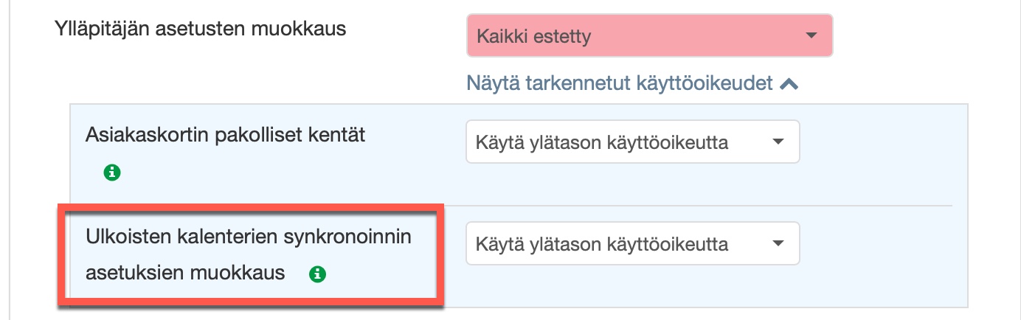The height and width of the screenshot is (320, 1021).
Task: Click the Kaikki estetty selected value text
Action: (x=534, y=36)
